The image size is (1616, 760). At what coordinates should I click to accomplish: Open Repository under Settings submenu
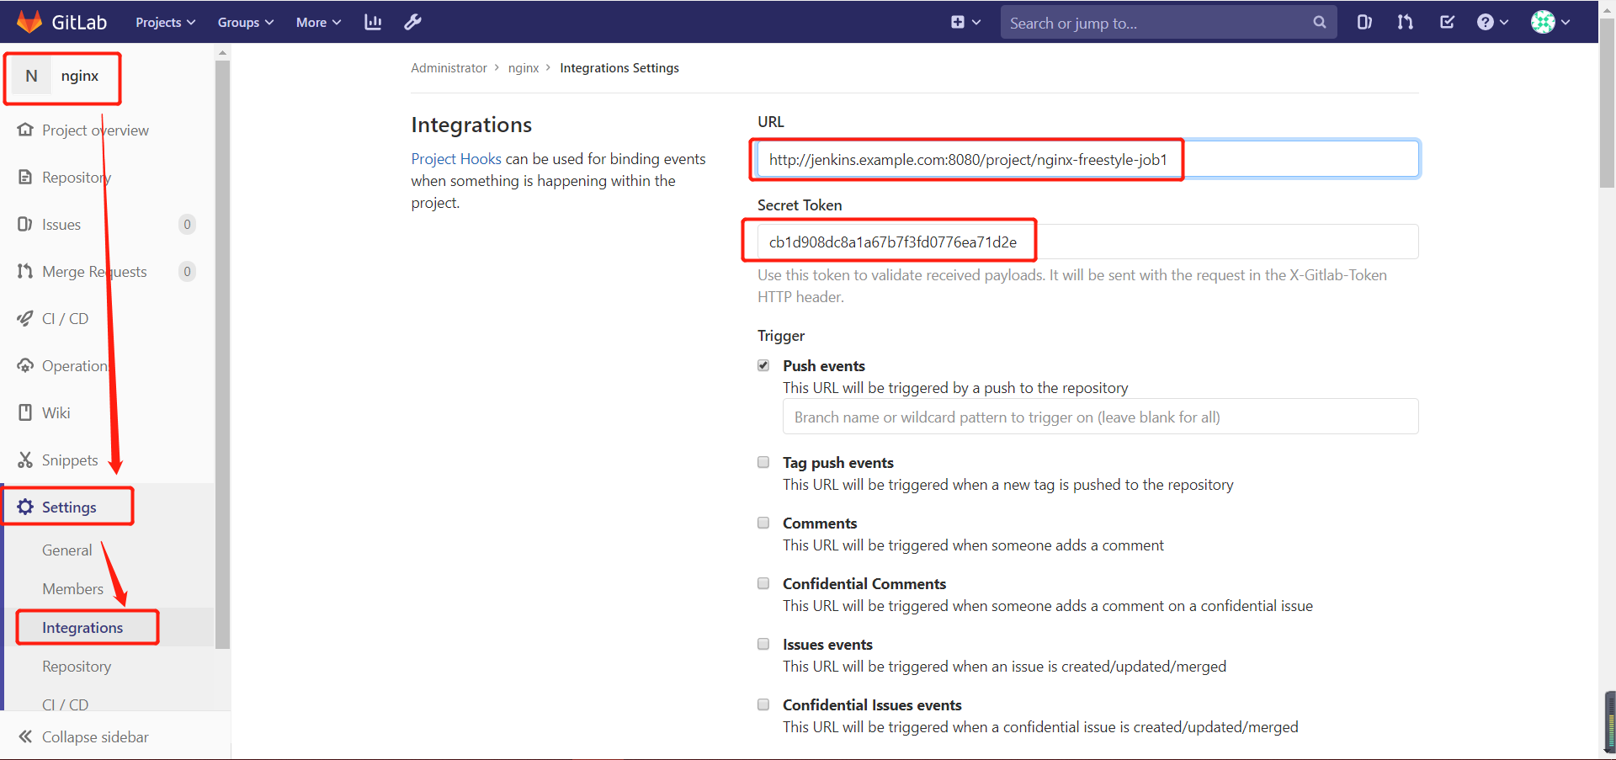coord(77,667)
